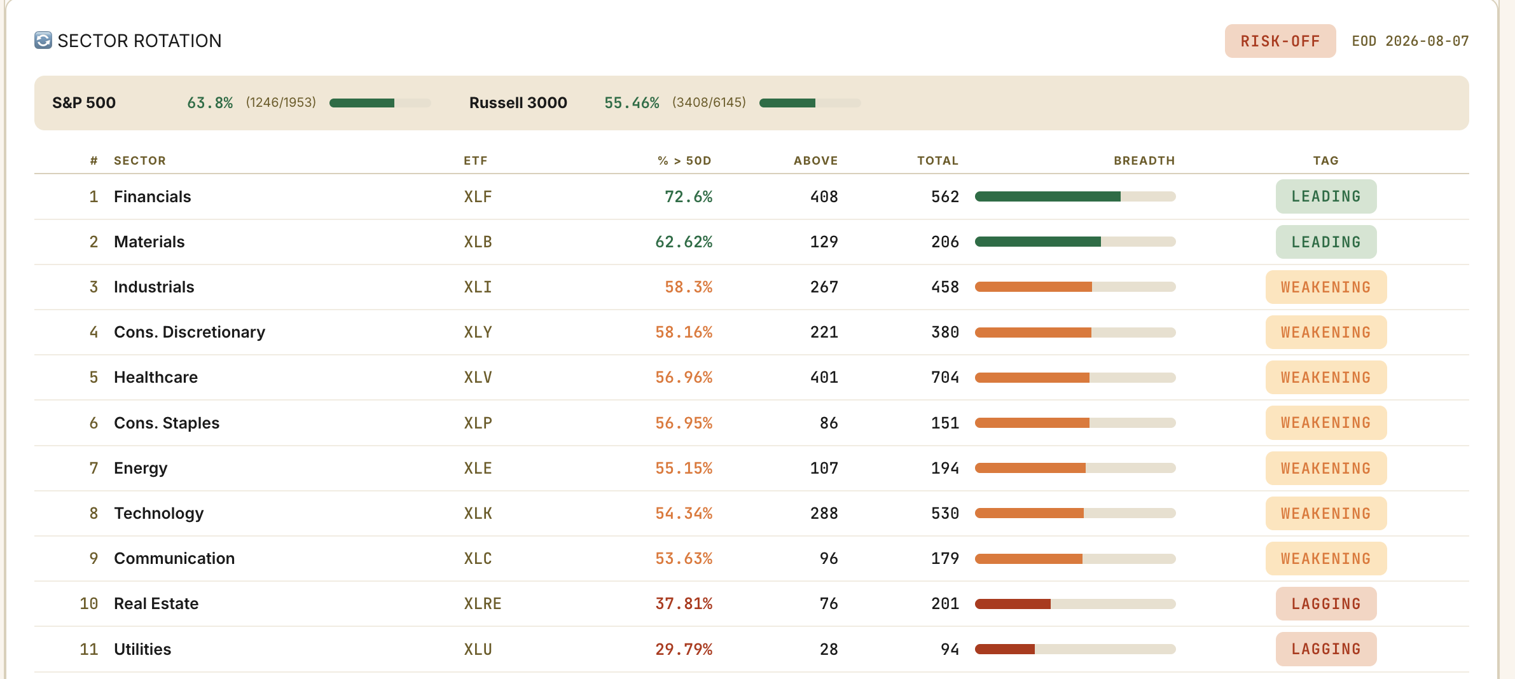
Task: Click the XLE ticker symbol
Action: [x=478, y=469]
